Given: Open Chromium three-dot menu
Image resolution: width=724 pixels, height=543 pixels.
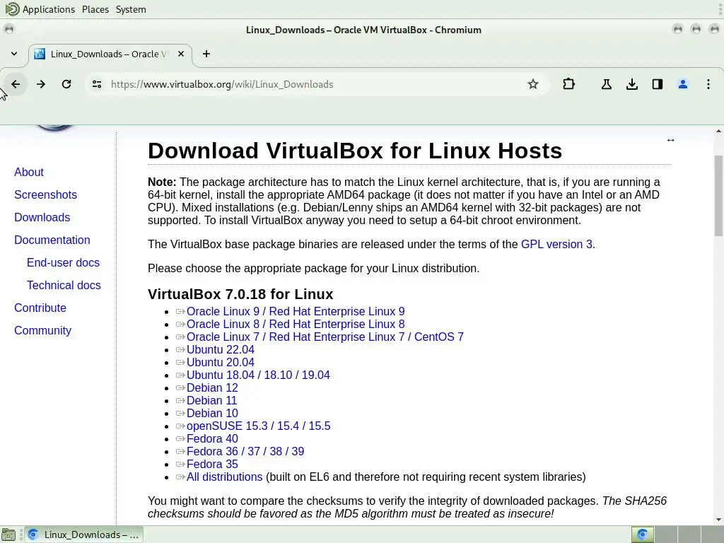Looking at the screenshot, I should coord(708,84).
